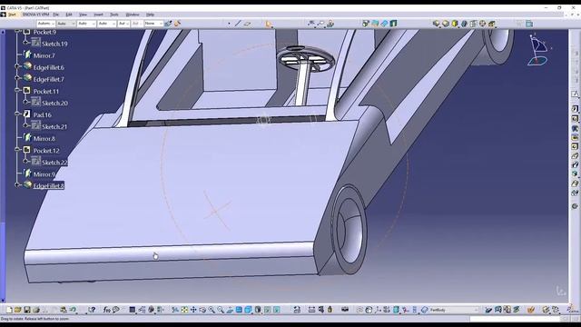This screenshot has height=327, width=581.
Task: Open the Help menu
Action: [x=150, y=15]
